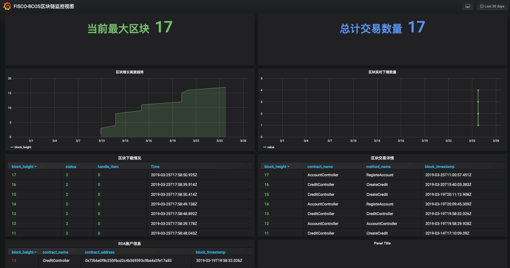Click block height 17 in 区块下载情况 table
Screen dimensions: 510x268
click(x=14, y=175)
